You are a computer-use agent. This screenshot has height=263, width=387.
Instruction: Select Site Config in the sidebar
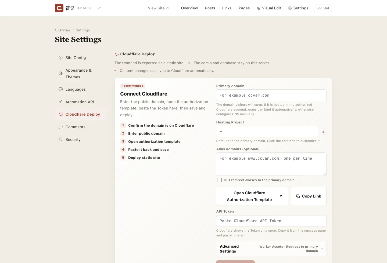[x=81, y=58]
